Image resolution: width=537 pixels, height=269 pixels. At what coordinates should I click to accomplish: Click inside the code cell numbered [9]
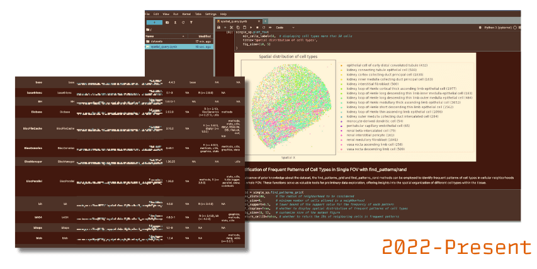376,40
